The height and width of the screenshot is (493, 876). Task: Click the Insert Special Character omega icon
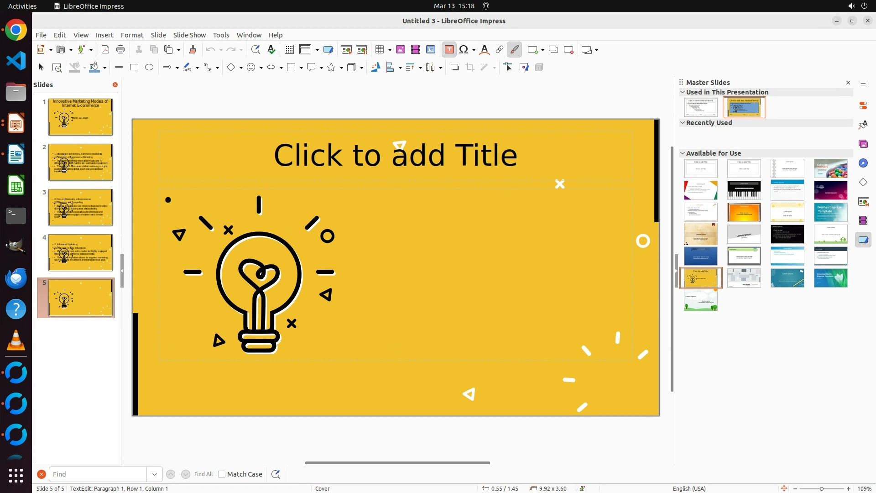click(464, 50)
